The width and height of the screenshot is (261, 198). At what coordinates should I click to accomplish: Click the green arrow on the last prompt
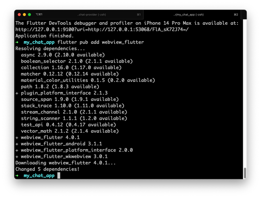17,175
